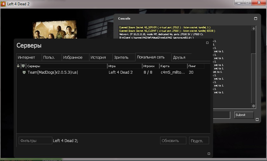The width and height of the screenshot is (267, 161).
Task: Open the История tab
Action: coord(101,57)
